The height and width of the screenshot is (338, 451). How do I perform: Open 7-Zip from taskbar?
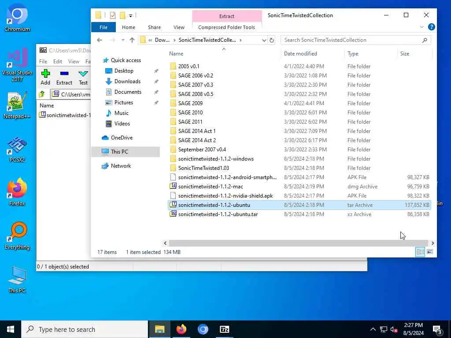coord(224,329)
